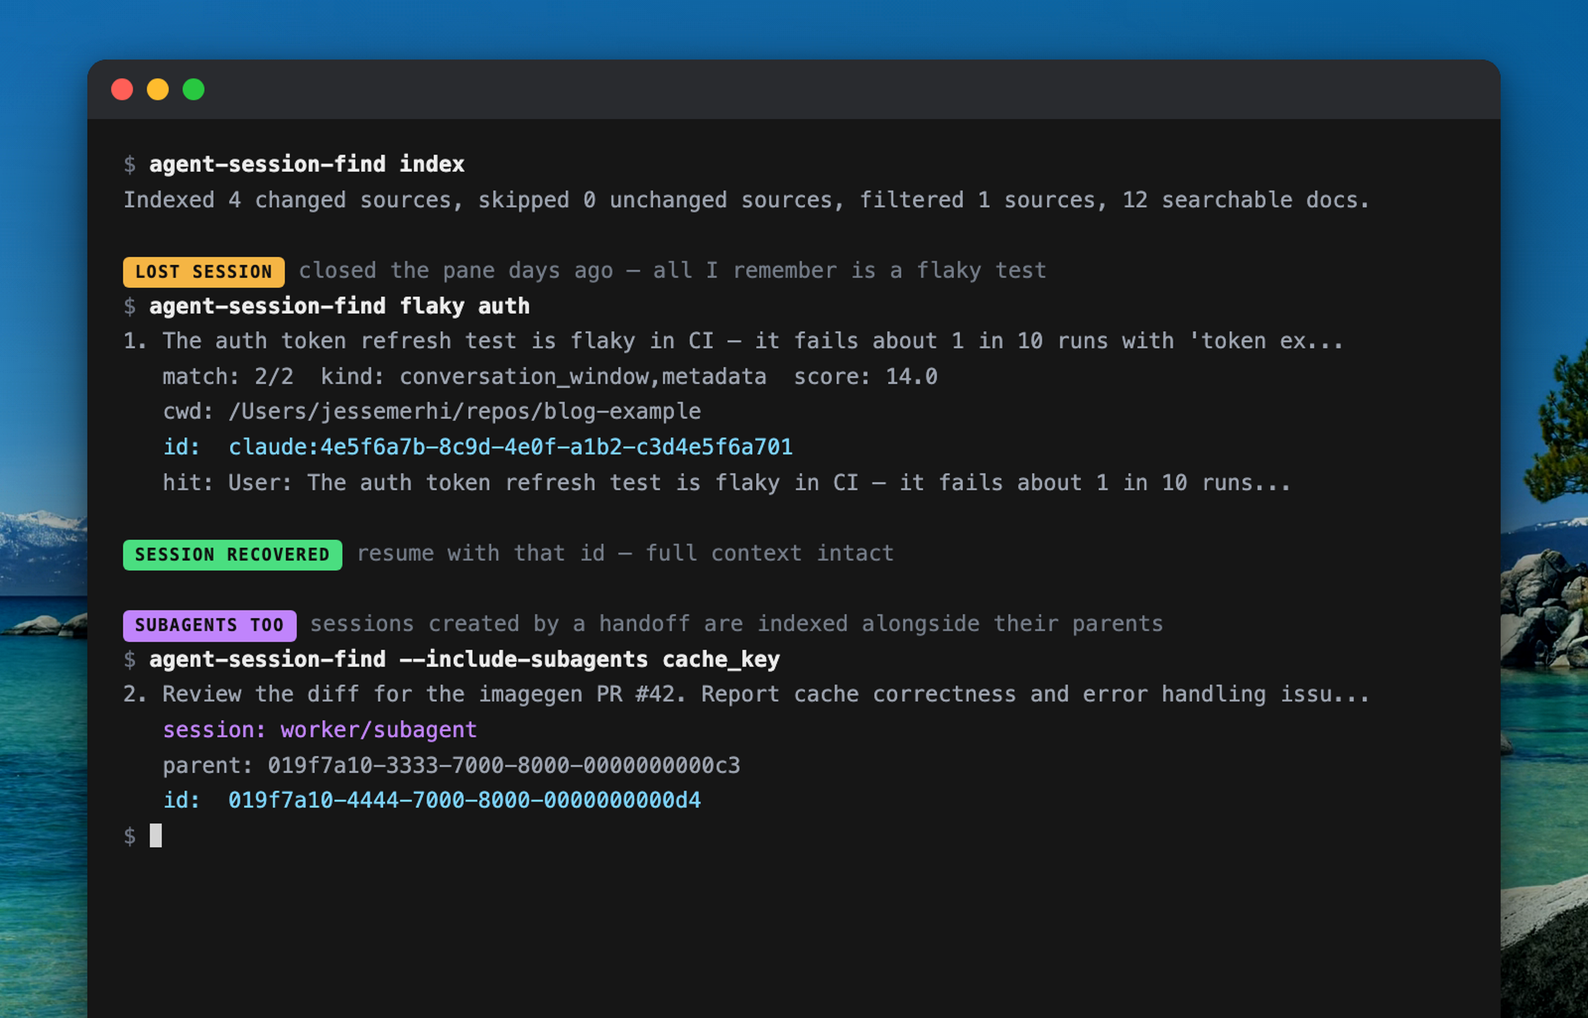Minimize the terminal using the yellow button
1588x1018 pixels.
tap(158, 89)
